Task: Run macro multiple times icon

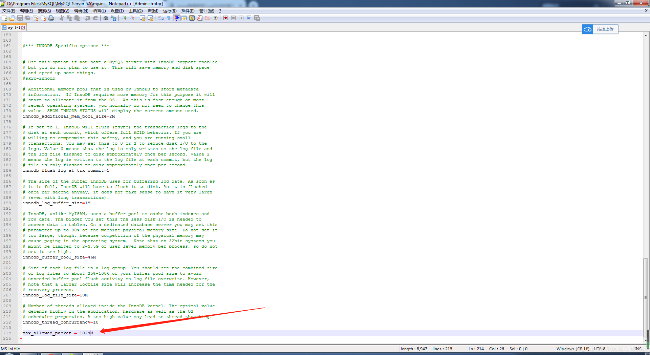Action: 249,18
